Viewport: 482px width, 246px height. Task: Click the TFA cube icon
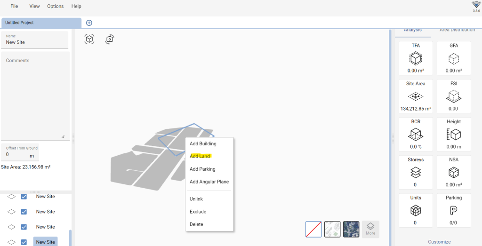(416, 58)
